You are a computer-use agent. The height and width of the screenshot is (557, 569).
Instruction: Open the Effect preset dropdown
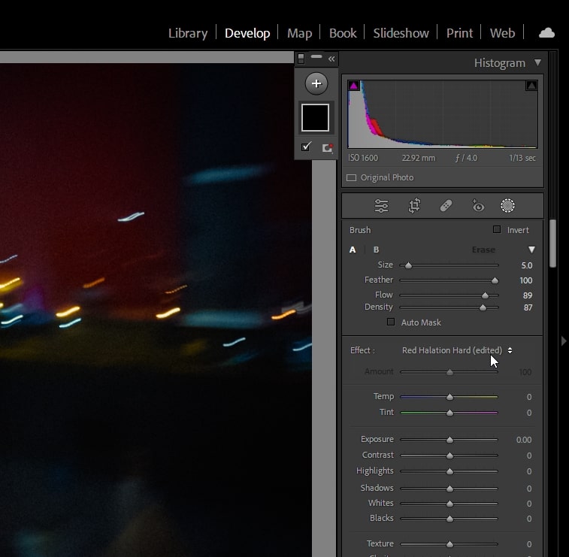pos(457,350)
